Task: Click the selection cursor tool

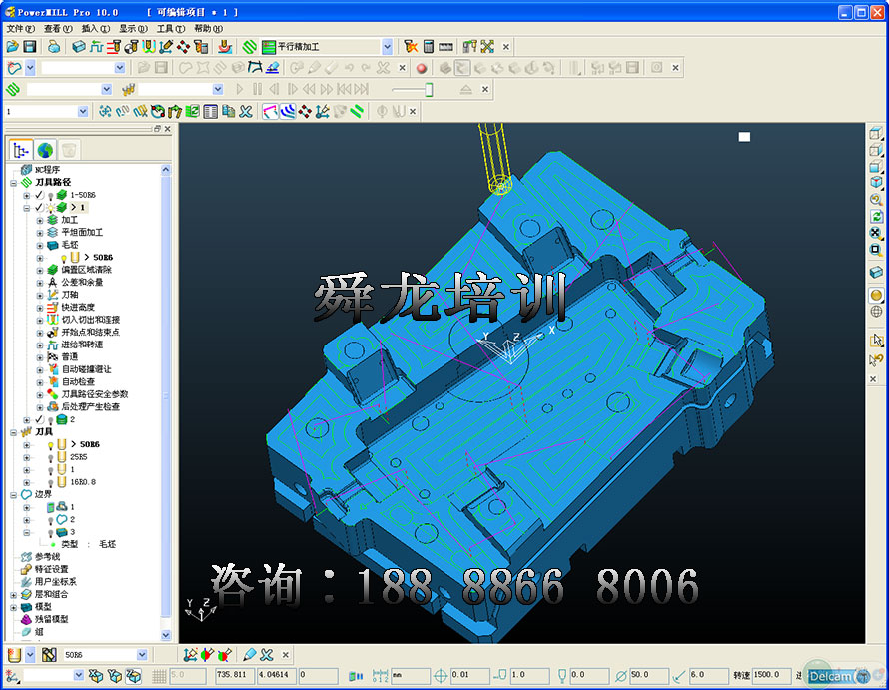Action: (876, 341)
